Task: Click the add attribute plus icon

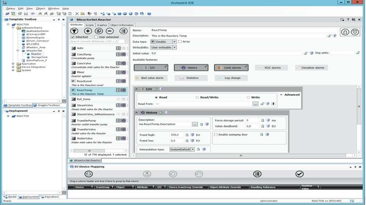Action: pos(88,31)
